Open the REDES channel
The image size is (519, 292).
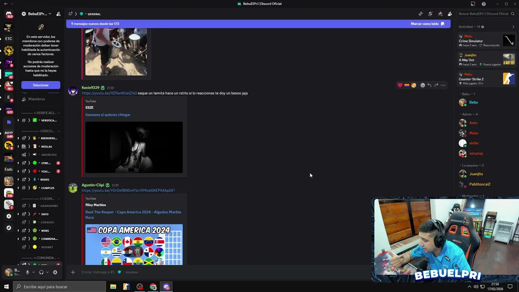click(40, 179)
